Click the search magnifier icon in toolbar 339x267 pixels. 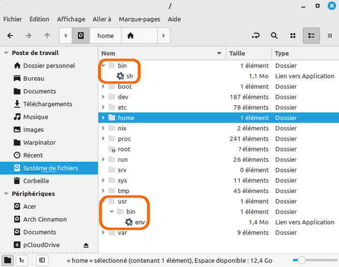pyautogui.click(x=274, y=36)
